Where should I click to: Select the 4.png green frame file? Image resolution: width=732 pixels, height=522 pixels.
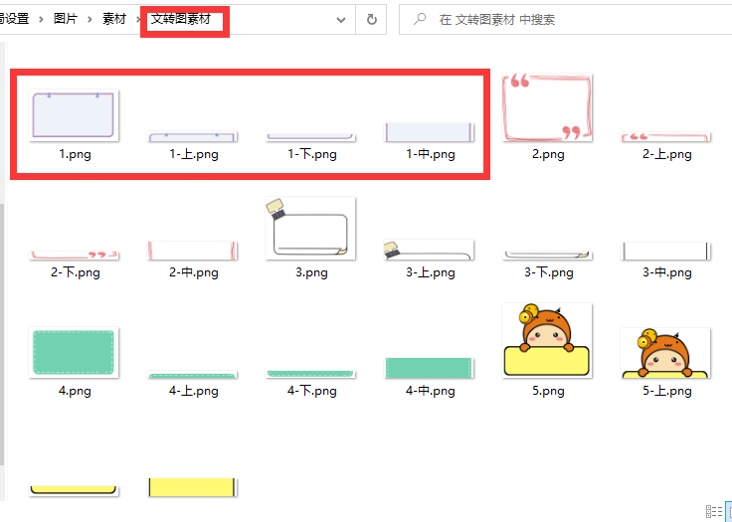click(75, 353)
